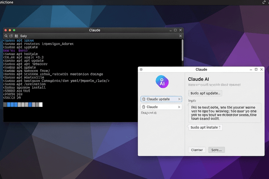
Task: Click the terminal vertical scrollbar
Action: click(182, 50)
